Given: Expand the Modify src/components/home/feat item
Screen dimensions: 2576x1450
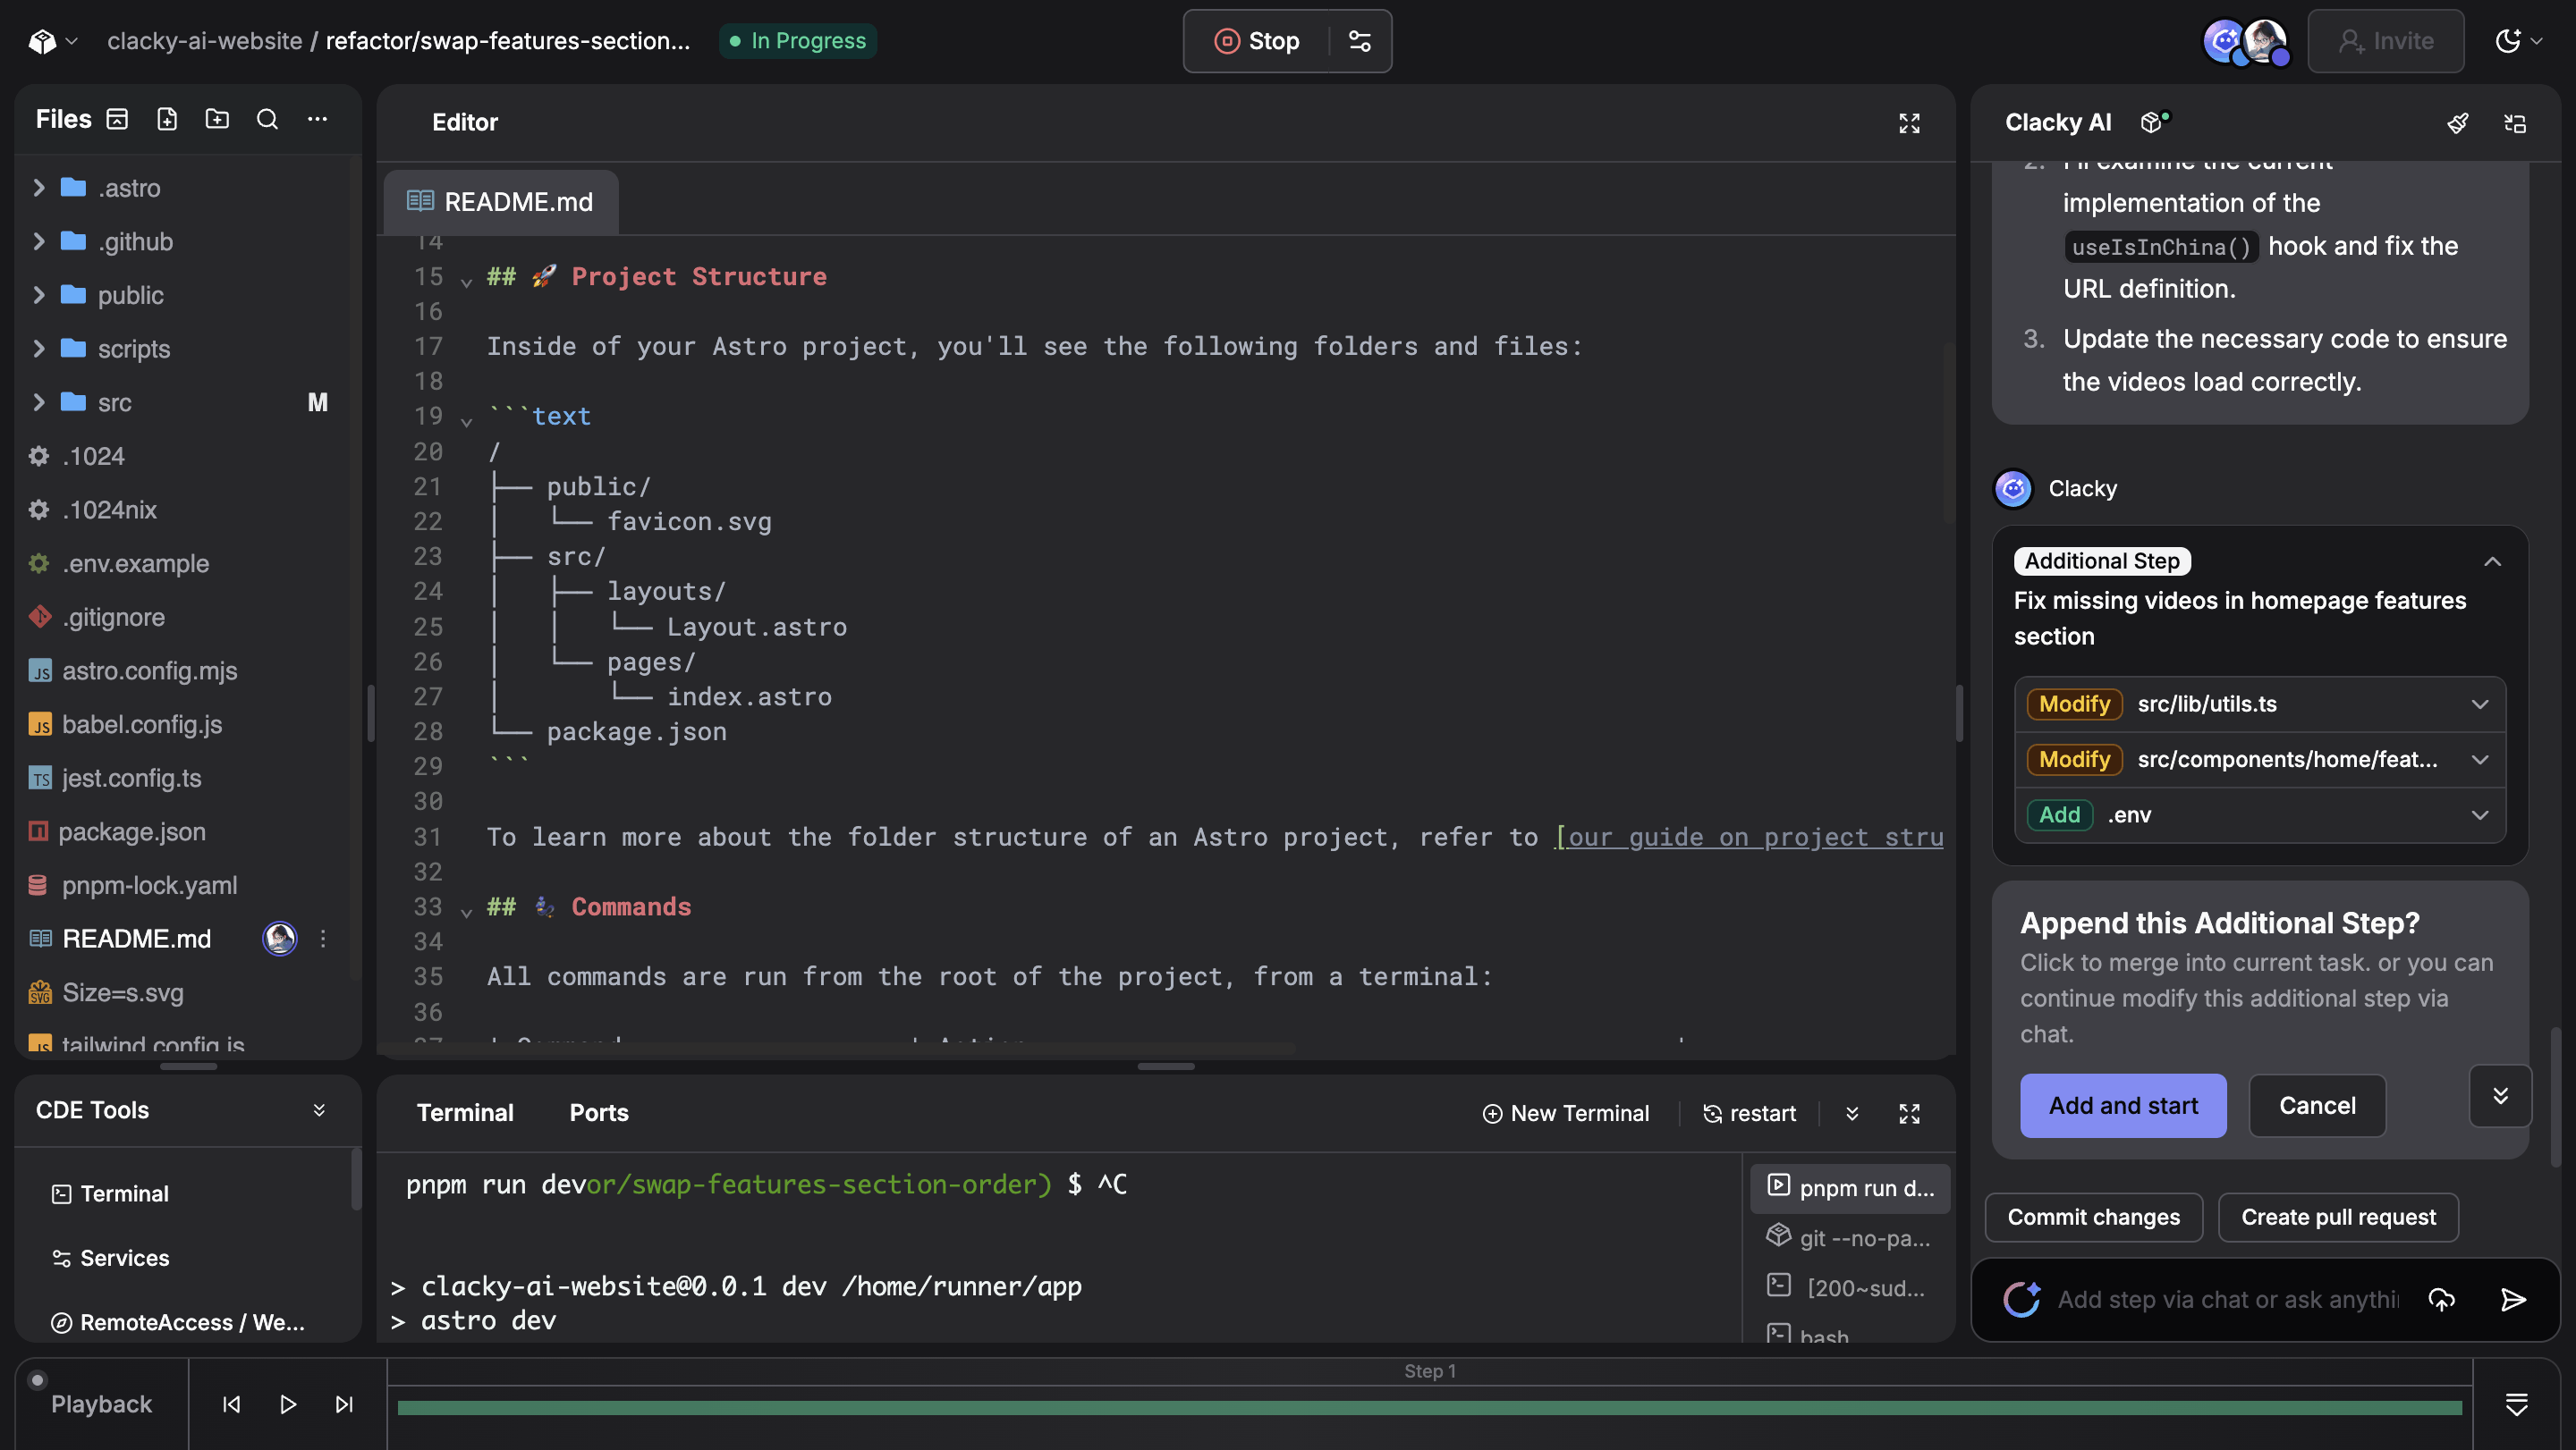Looking at the screenshot, I should pyautogui.click(x=2260, y=760).
